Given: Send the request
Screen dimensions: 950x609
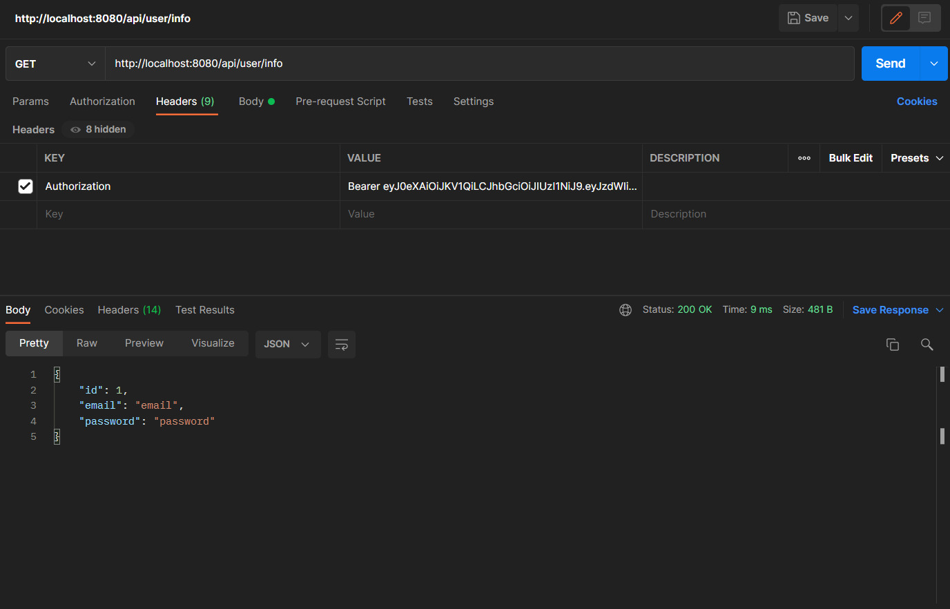Looking at the screenshot, I should [x=890, y=64].
